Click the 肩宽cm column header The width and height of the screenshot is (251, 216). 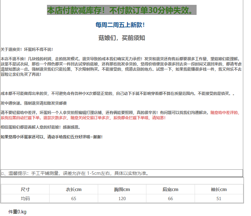pos(170,189)
